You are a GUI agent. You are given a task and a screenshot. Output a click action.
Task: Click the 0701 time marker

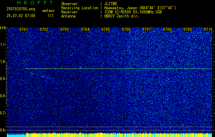click(x=24, y=29)
